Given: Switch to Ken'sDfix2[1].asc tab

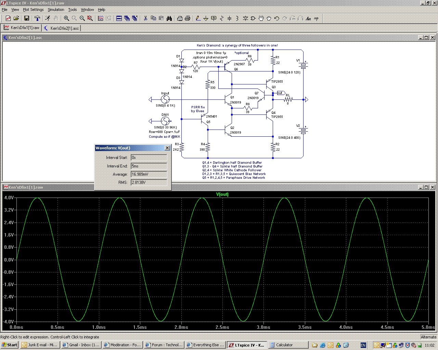Looking at the screenshot, I should (x=61, y=28).
